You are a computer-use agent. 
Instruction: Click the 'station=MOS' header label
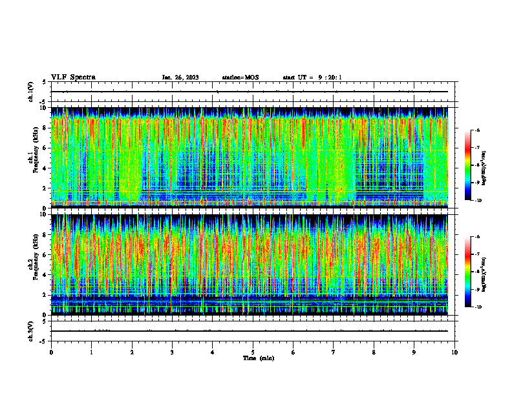(240, 77)
